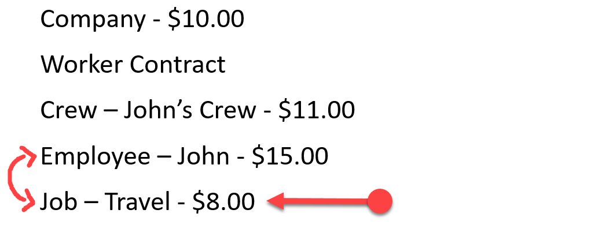This screenshot has width=591, height=232.
Task: Select the $10.00 Company rate
Action: [206, 19]
